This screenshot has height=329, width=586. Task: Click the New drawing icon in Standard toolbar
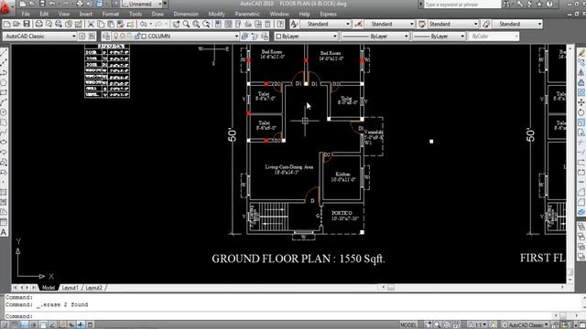point(6,25)
